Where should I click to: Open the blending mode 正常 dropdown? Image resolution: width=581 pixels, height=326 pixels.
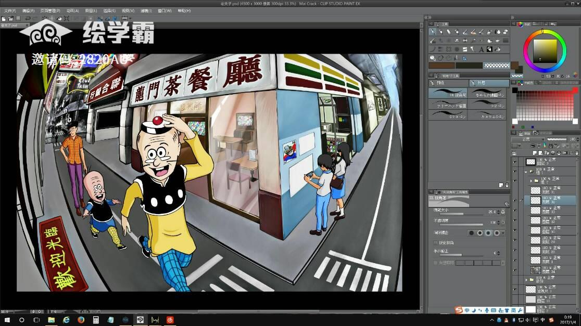(528, 139)
